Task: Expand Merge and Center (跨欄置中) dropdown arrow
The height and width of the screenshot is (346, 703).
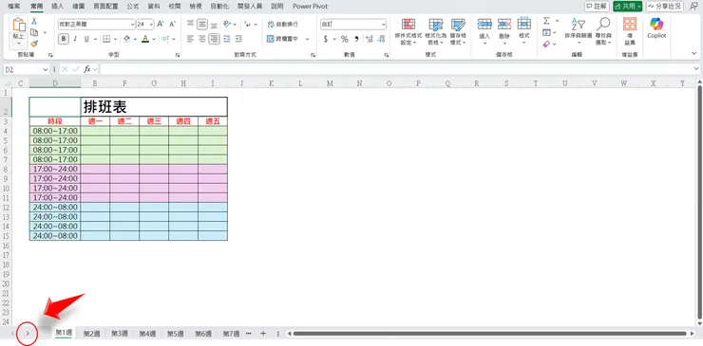Action: tap(308, 40)
